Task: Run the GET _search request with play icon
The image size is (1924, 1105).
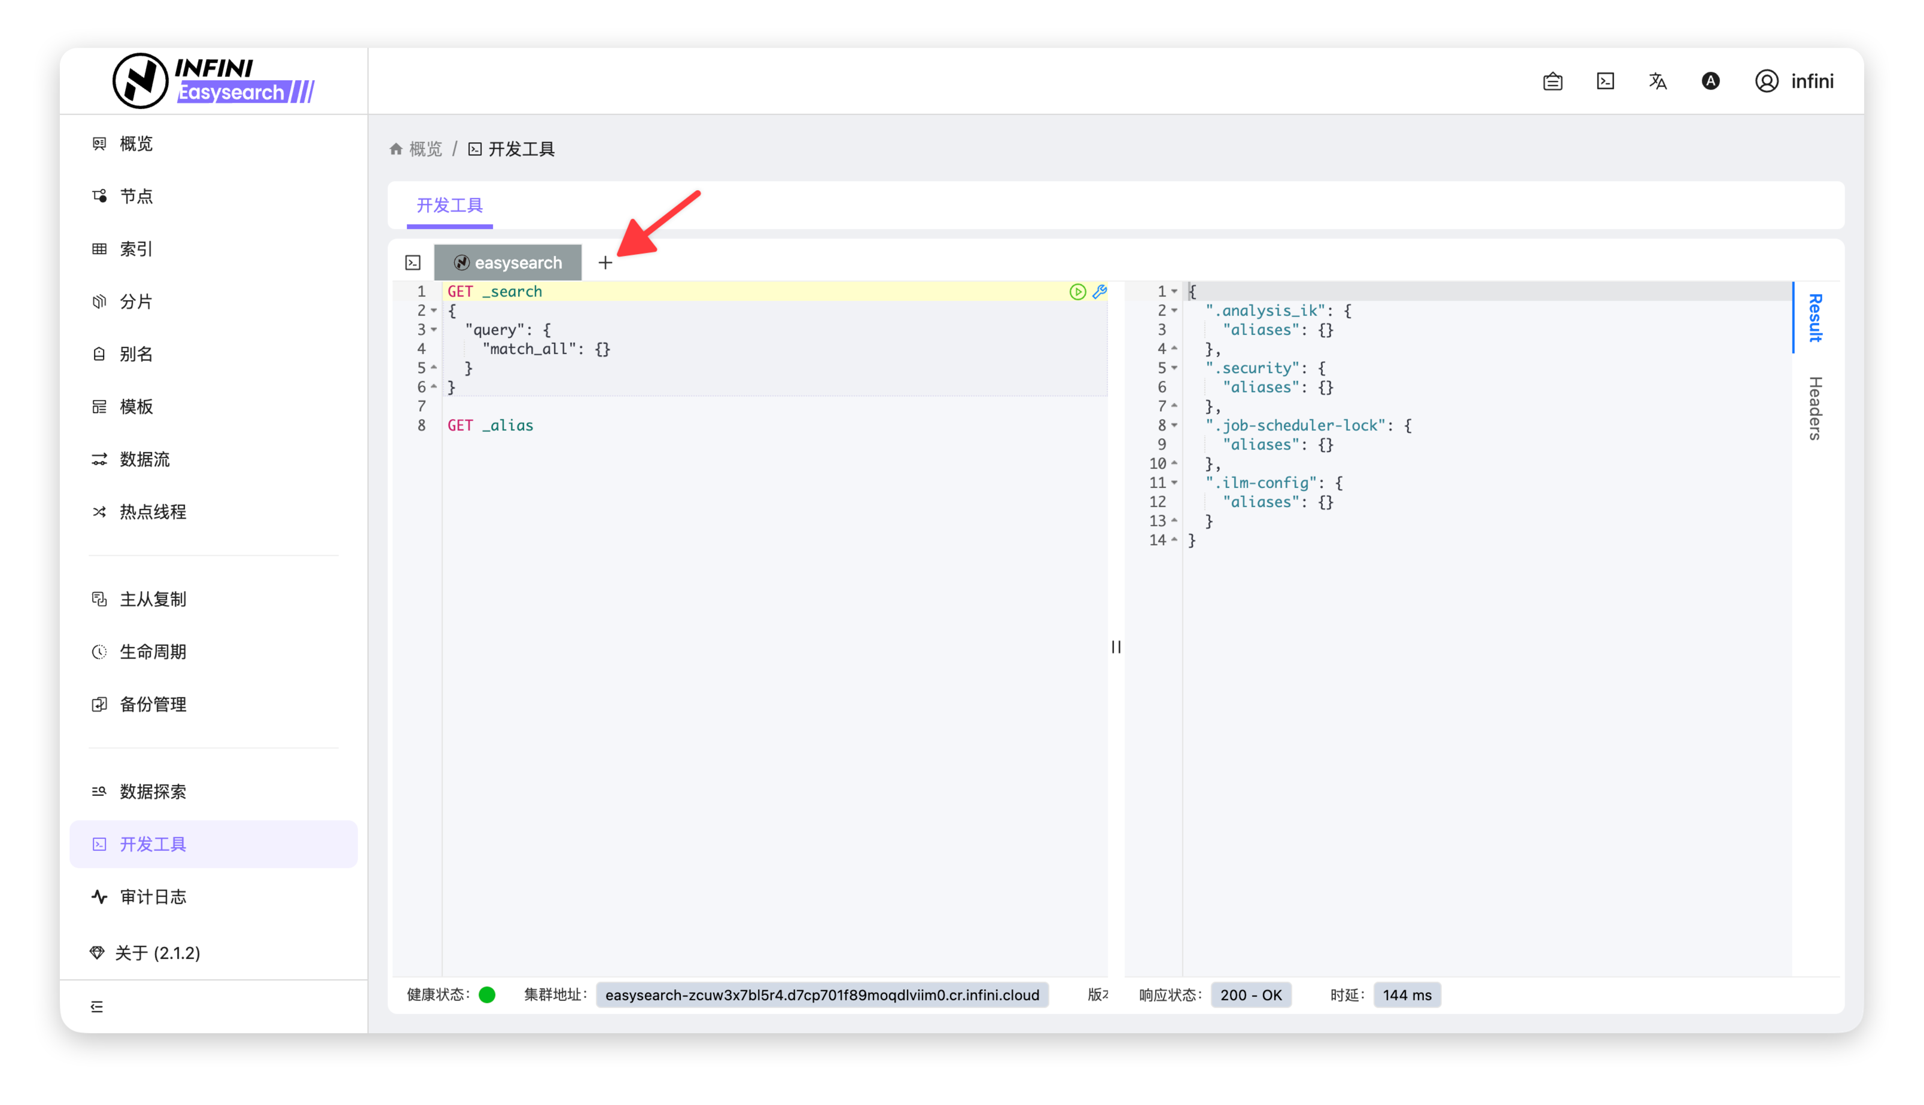Action: point(1077,291)
